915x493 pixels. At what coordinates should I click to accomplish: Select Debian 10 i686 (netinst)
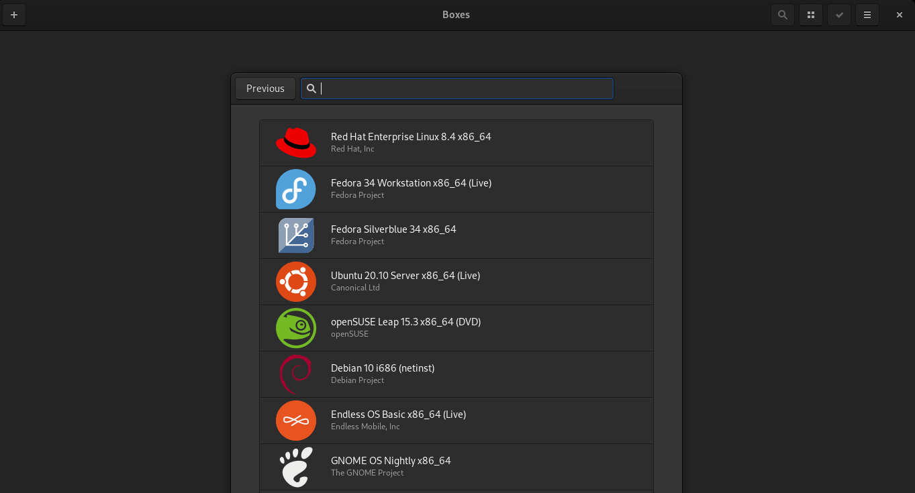[x=456, y=374]
